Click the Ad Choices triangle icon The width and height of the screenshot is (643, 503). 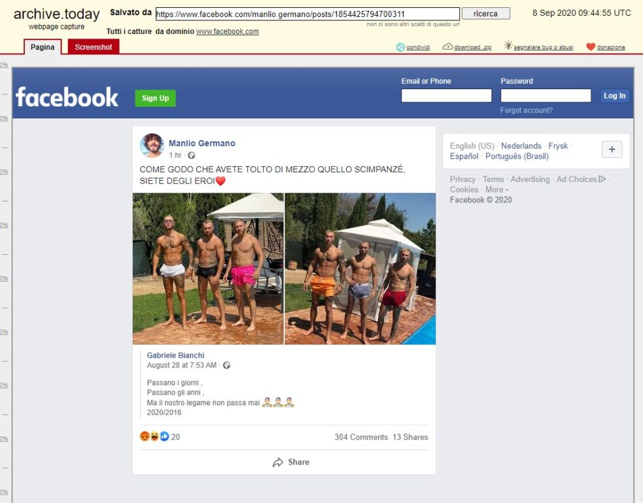[602, 179]
